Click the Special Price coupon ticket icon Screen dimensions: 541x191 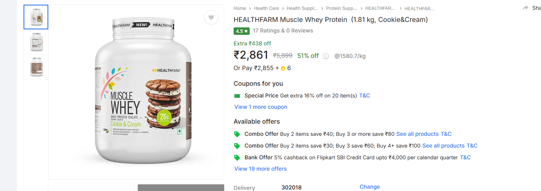point(237,96)
